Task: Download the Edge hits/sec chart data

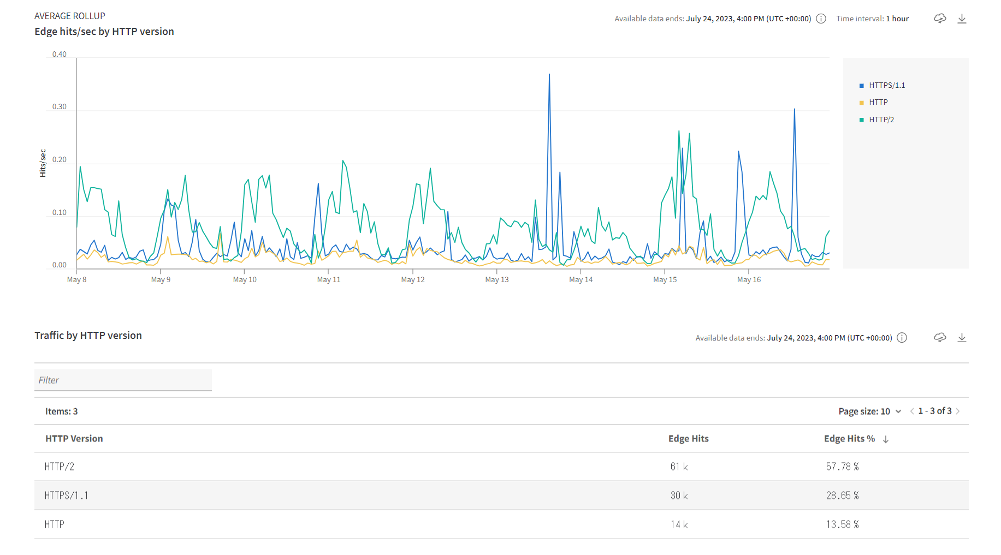Action: 962,19
